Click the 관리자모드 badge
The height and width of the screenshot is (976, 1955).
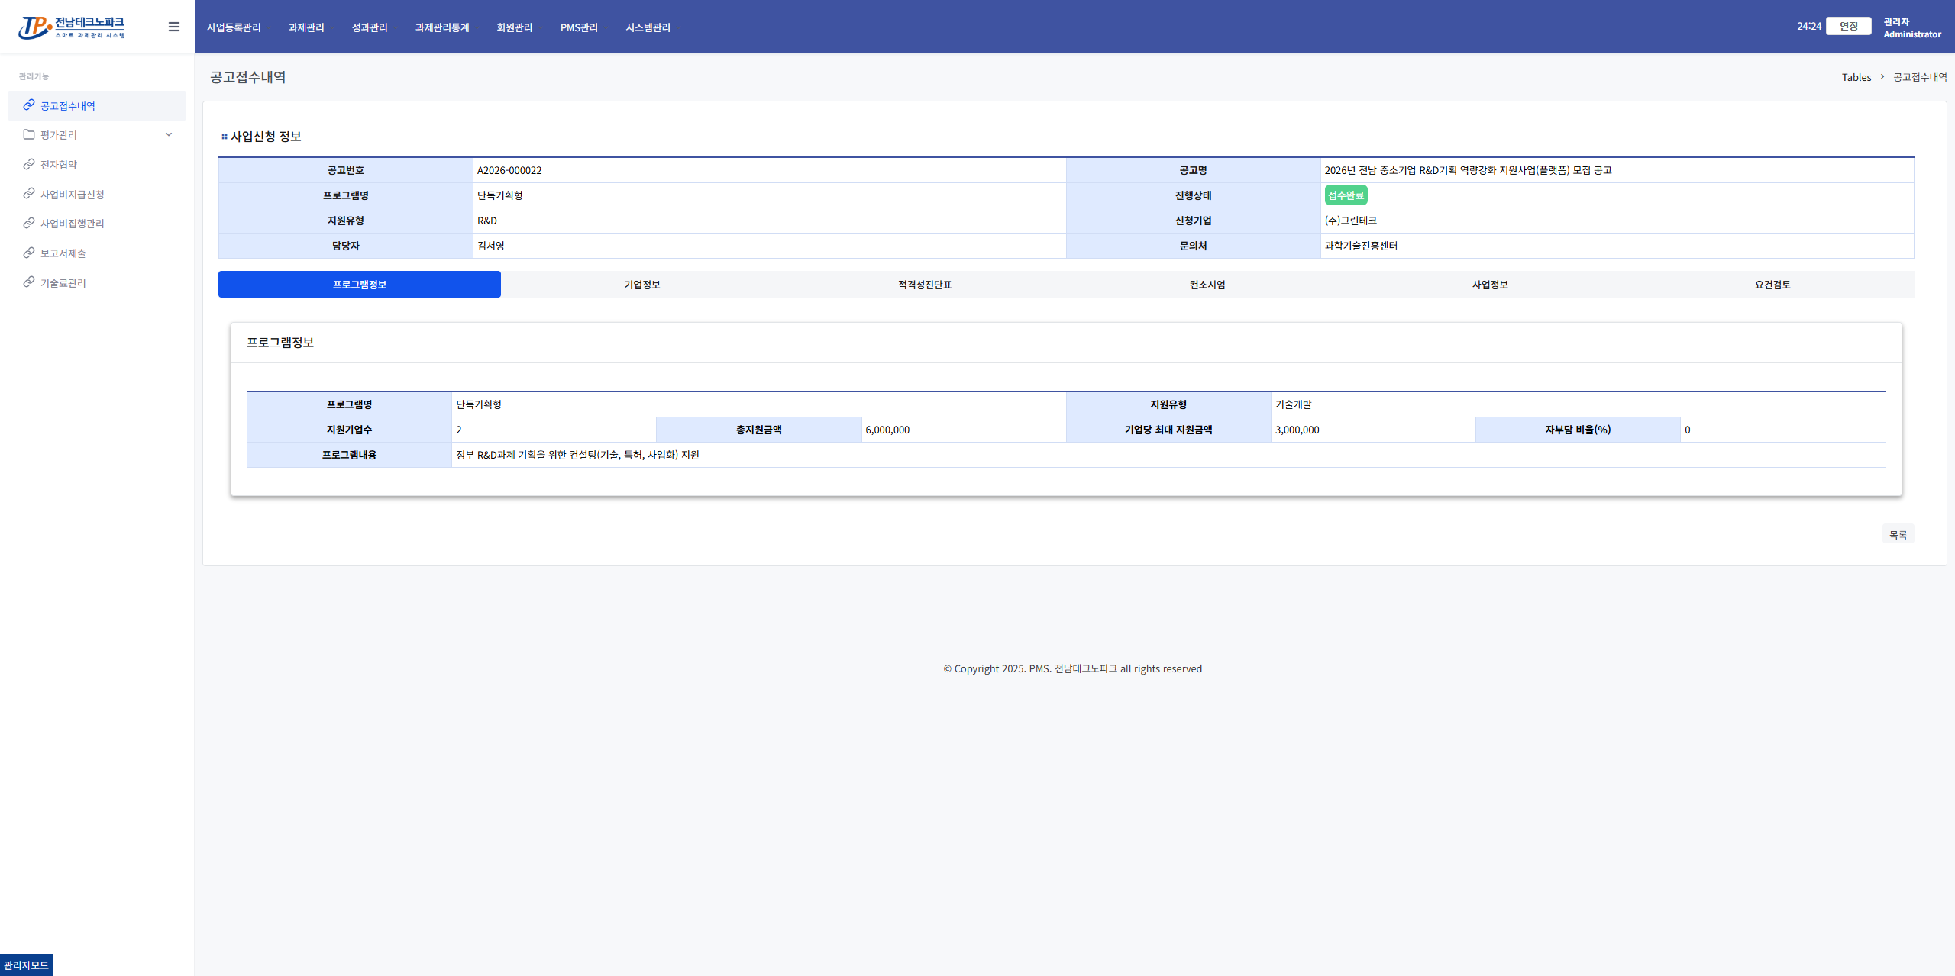pyautogui.click(x=26, y=965)
